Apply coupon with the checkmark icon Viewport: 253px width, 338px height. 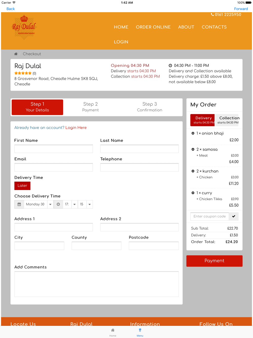[234, 216]
